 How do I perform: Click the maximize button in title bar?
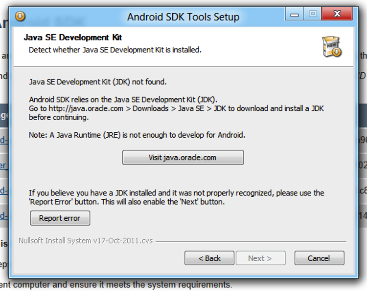point(313,14)
